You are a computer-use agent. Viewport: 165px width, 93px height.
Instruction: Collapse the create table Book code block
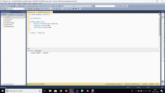click(30, 22)
